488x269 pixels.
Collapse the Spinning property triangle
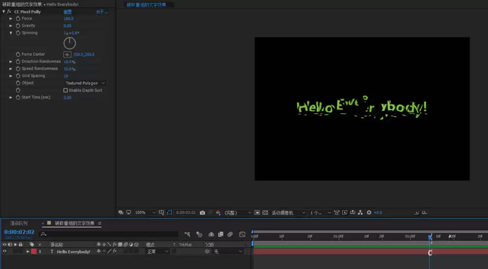[11, 33]
